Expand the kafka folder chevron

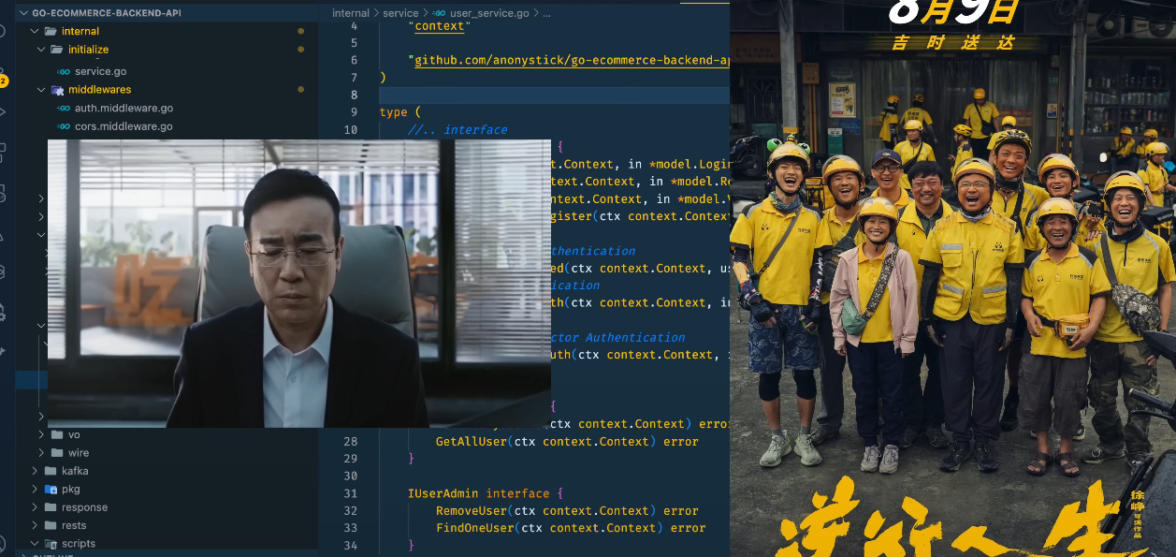[36, 471]
